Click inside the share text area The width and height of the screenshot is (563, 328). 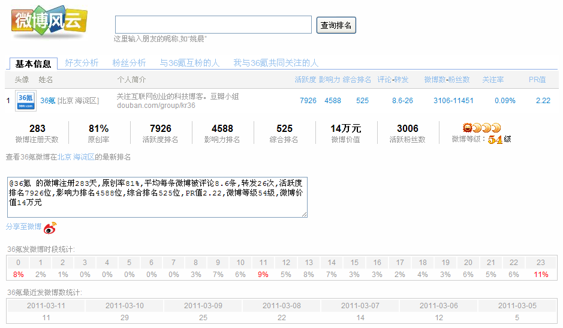coord(157,197)
